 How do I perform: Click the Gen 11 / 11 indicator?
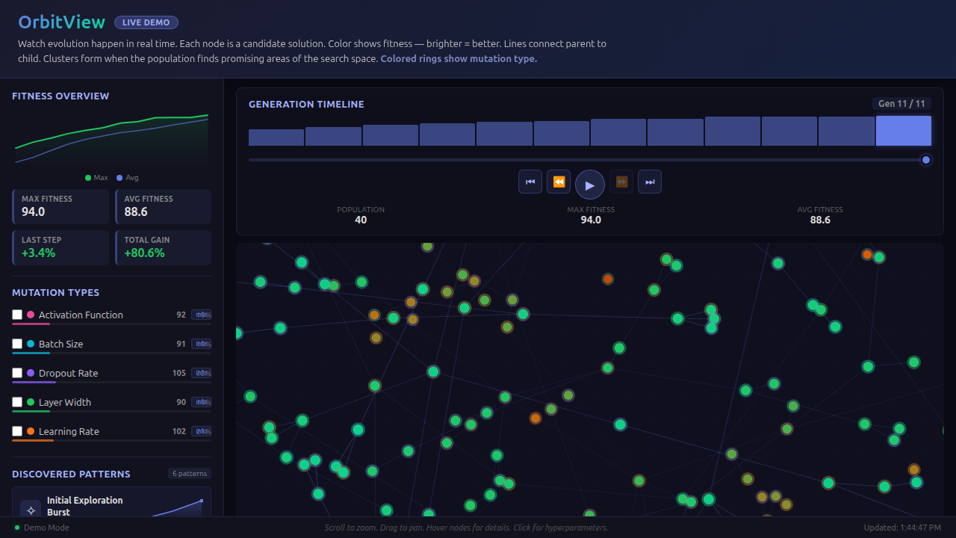click(x=901, y=104)
